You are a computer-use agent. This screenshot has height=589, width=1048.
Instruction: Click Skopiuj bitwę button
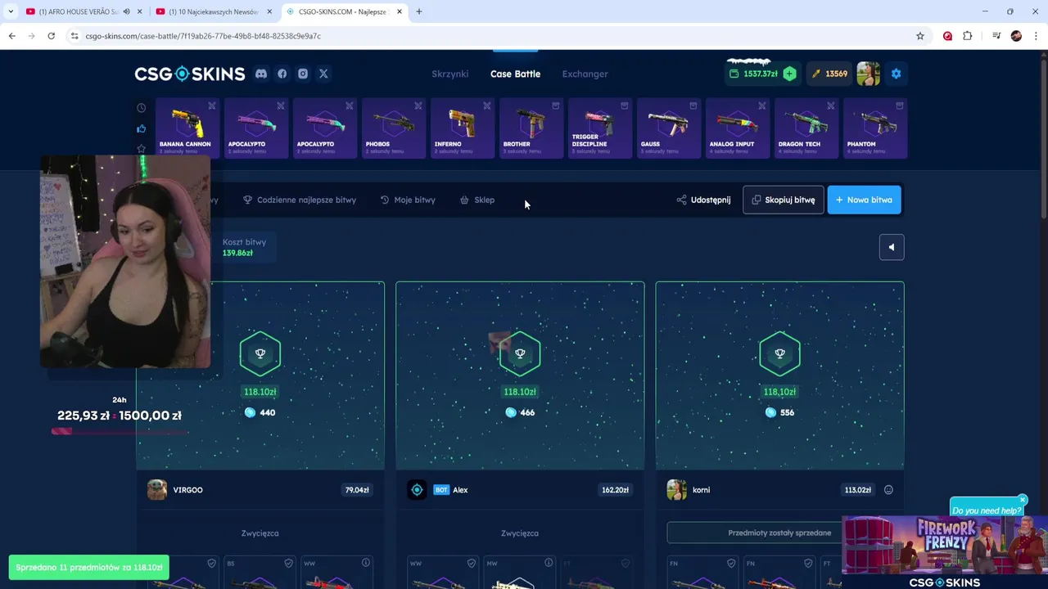tap(784, 200)
